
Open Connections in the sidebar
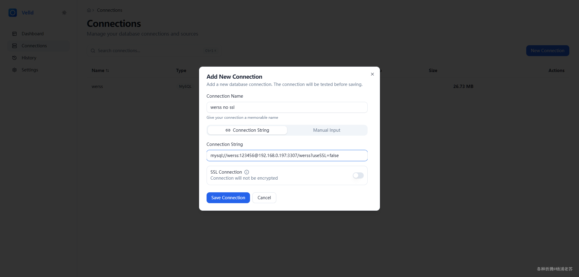(x=34, y=46)
